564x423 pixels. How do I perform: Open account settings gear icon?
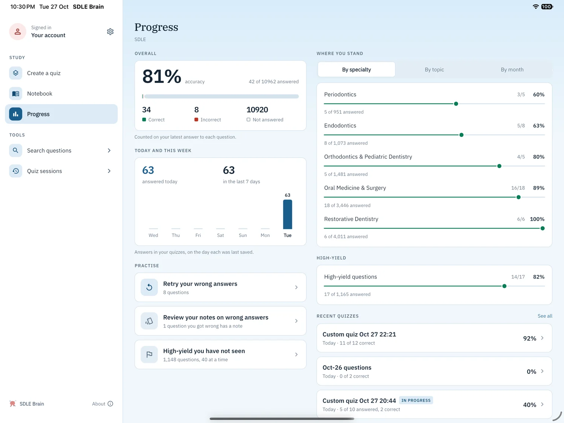tap(110, 32)
